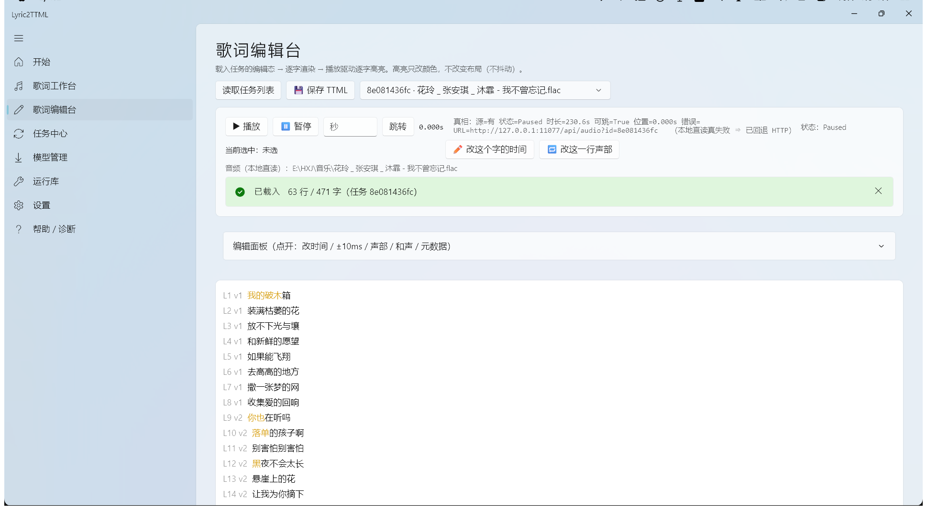Image resolution: width=927 pixels, height=510 pixels.
Task: Click the 读取任务列表 button
Action: (248, 90)
